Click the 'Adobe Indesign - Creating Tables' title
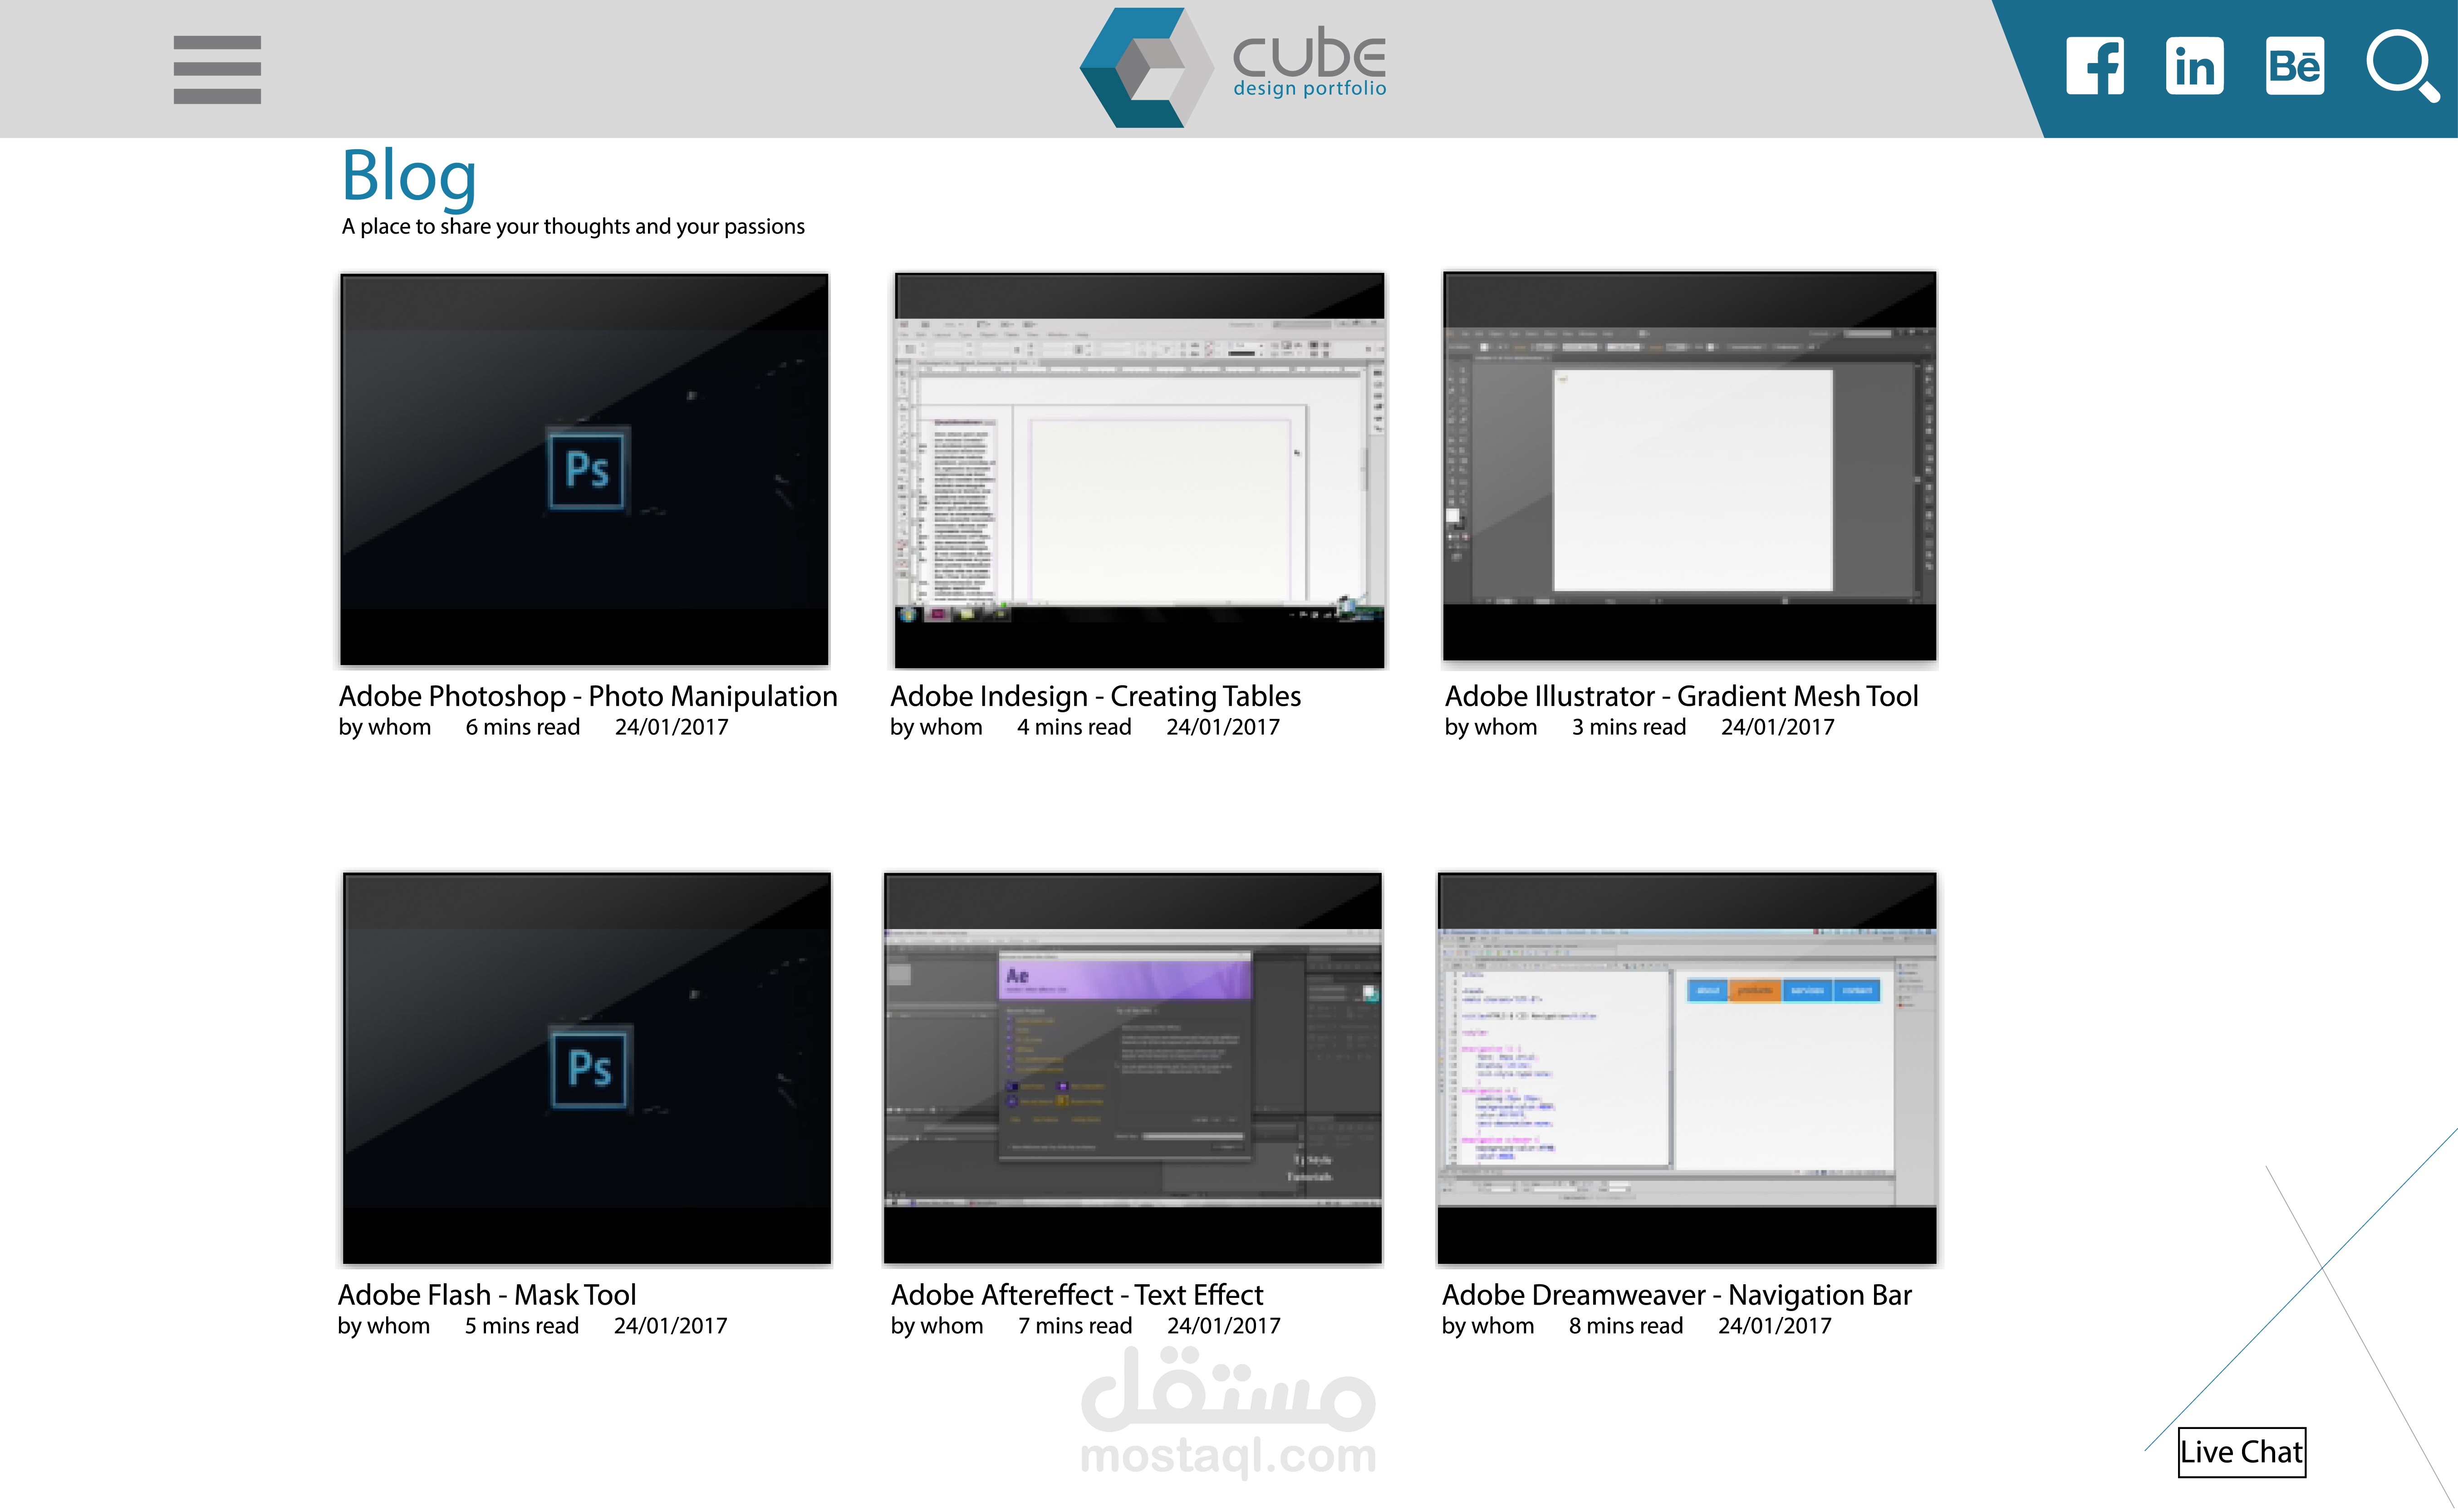The image size is (2458, 1512). [x=1095, y=696]
